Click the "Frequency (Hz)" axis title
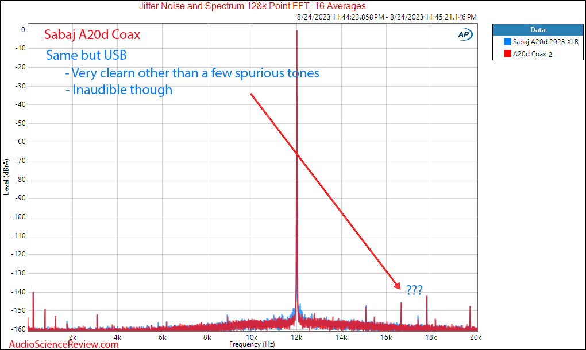The height and width of the screenshot is (350, 586). coord(252,344)
